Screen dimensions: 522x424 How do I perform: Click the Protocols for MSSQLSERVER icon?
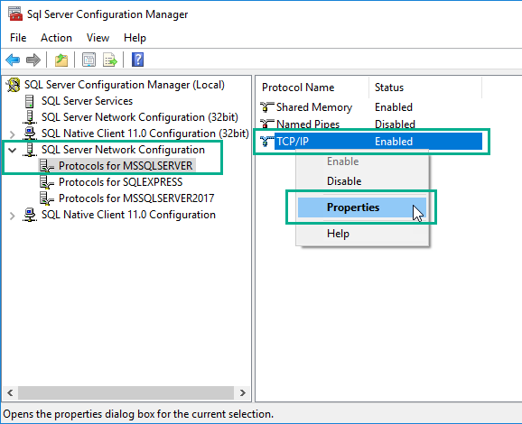pyautogui.click(x=47, y=166)
